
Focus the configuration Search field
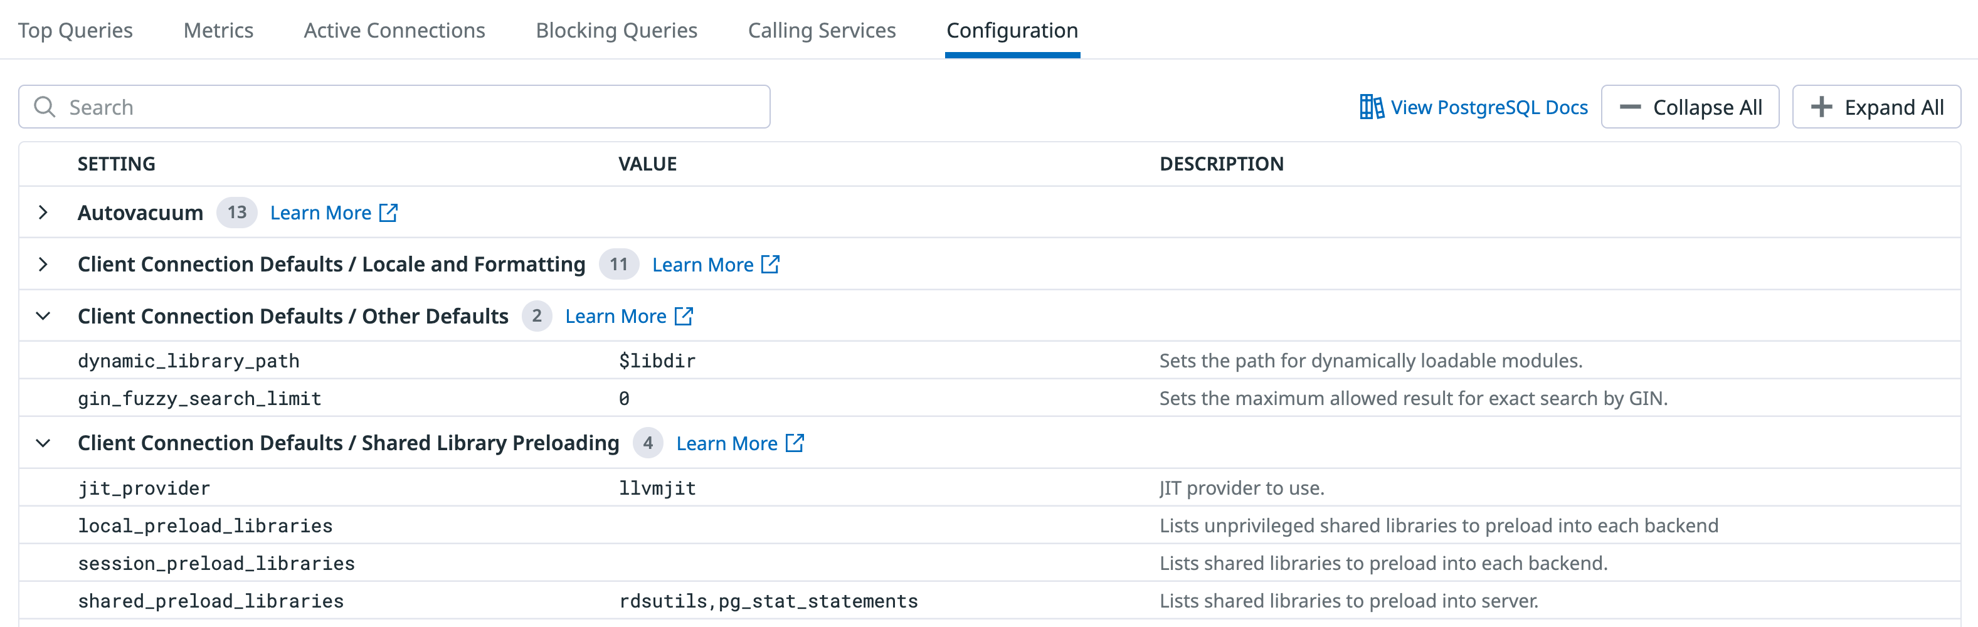[394, 107]
